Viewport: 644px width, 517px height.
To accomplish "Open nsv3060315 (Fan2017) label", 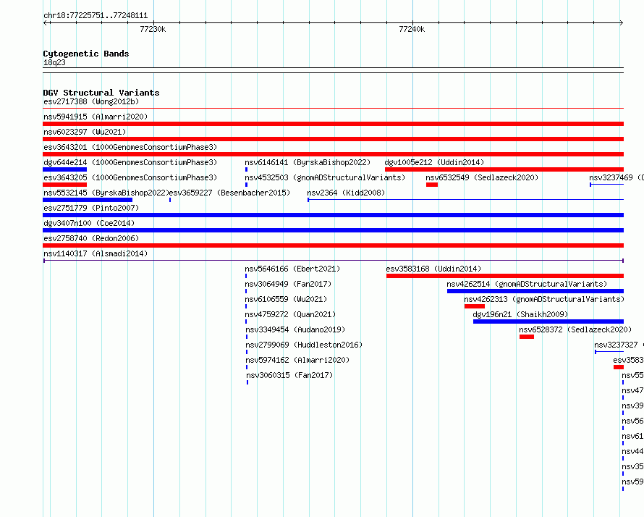I will [x=289, y=375].
